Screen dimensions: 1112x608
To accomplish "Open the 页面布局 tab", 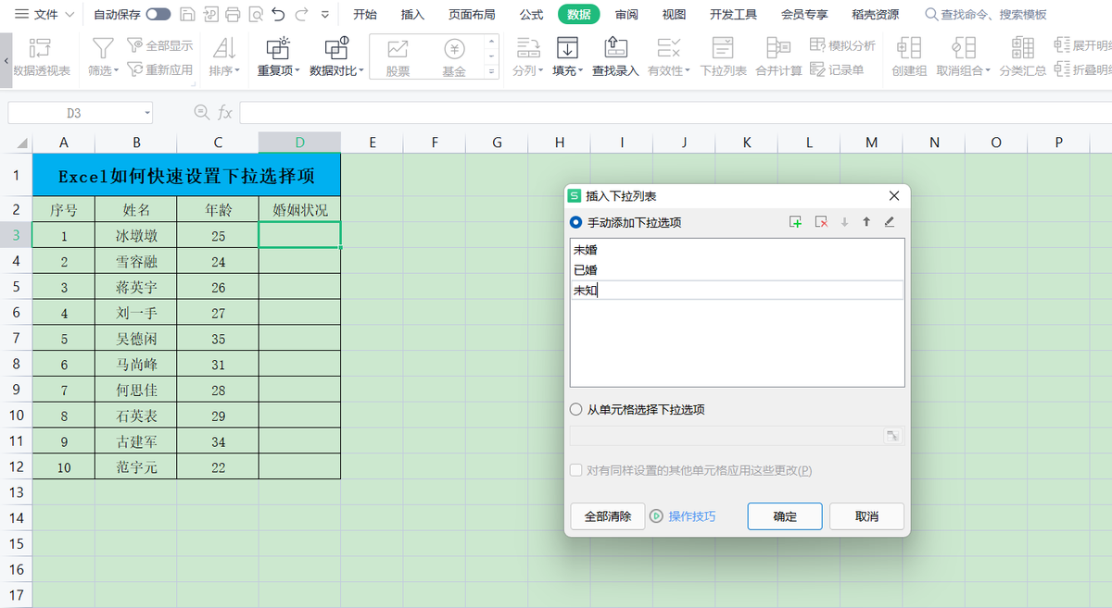I will 472,15.
